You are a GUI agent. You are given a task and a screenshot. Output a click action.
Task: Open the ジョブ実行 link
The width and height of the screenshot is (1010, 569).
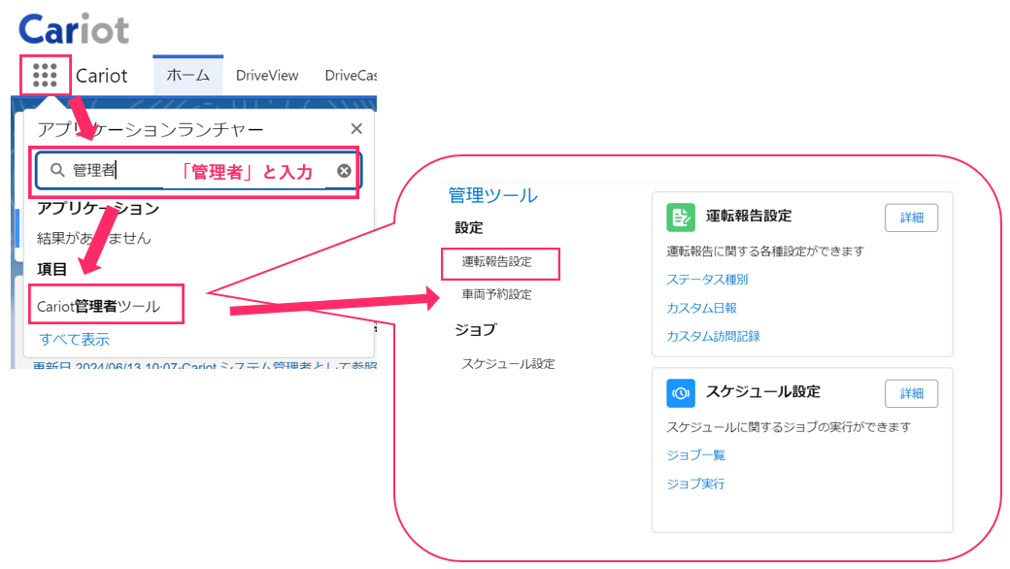click(695, 484)
